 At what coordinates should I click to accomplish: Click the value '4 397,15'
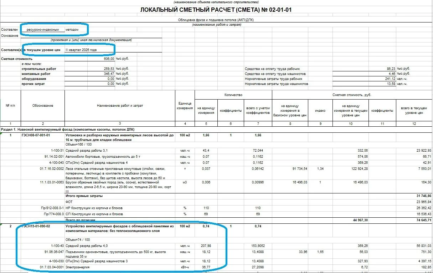(424, 261)
